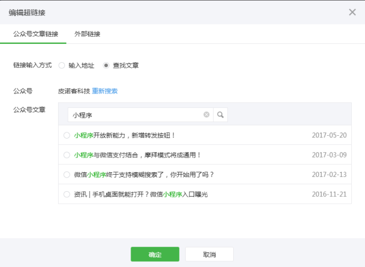Image resolution: width=365 pixels, height=267 pixels.
Task: Click the article title ending in 入口曝光
Action: (x=141, y=195)
